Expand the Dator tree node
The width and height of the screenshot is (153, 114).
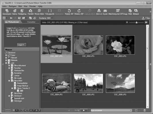click(6, 55)
